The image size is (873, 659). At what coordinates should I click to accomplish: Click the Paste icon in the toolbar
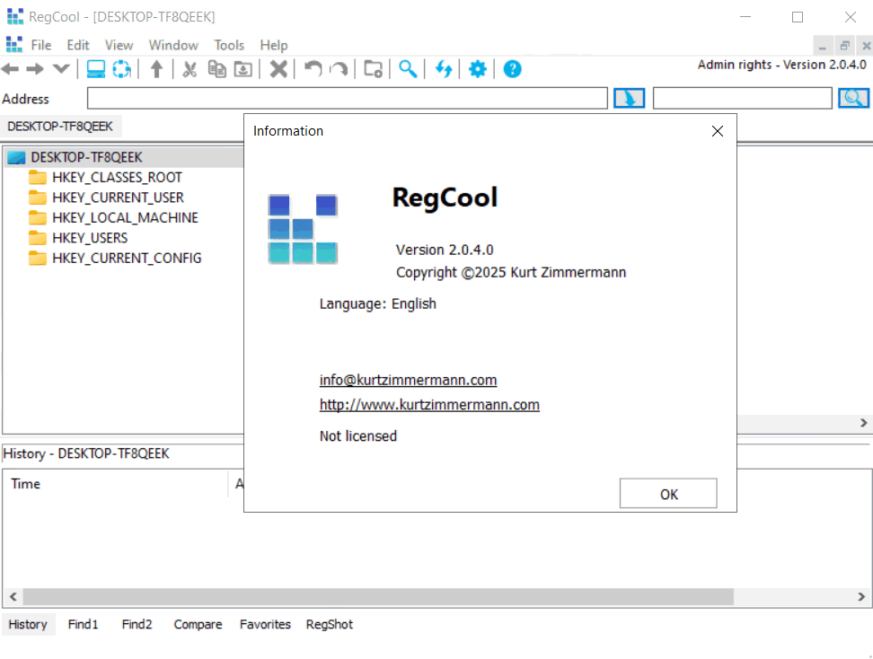coord(242,69)
